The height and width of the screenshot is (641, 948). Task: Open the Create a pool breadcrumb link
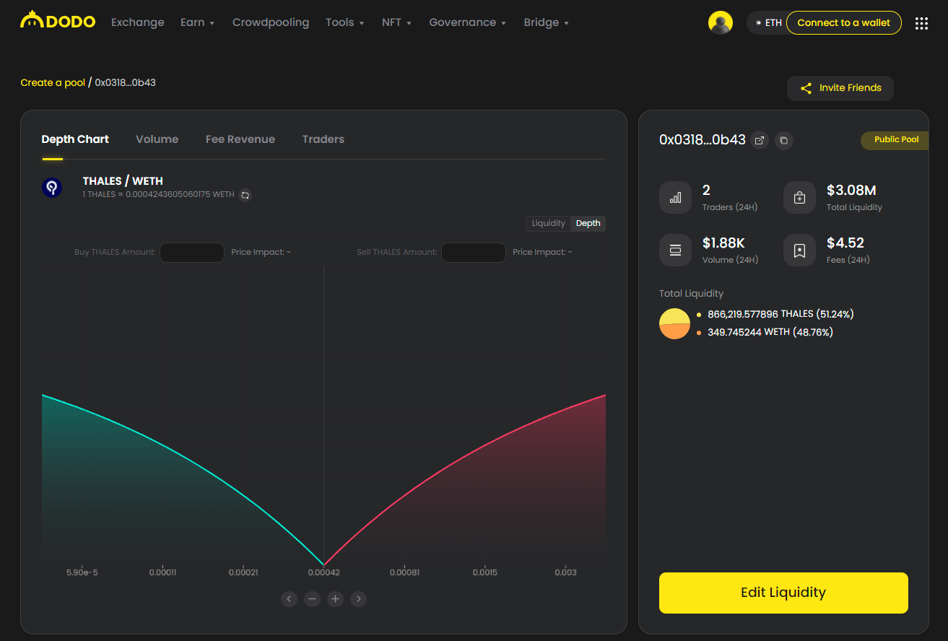tap(53, 82)
